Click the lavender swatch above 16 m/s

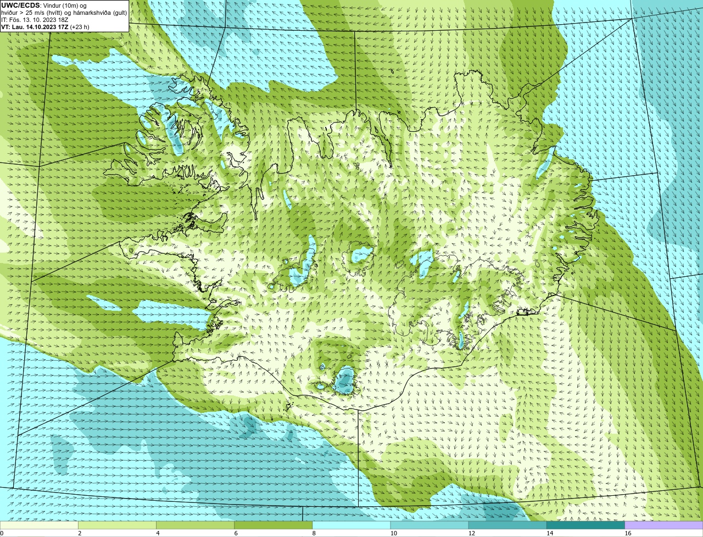(663, 525)
